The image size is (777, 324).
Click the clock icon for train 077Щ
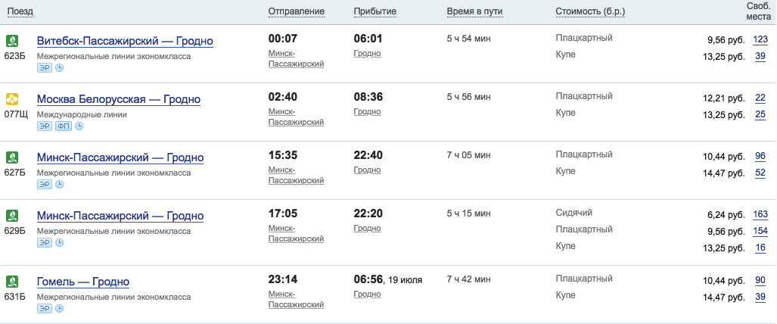click(79, 126)
